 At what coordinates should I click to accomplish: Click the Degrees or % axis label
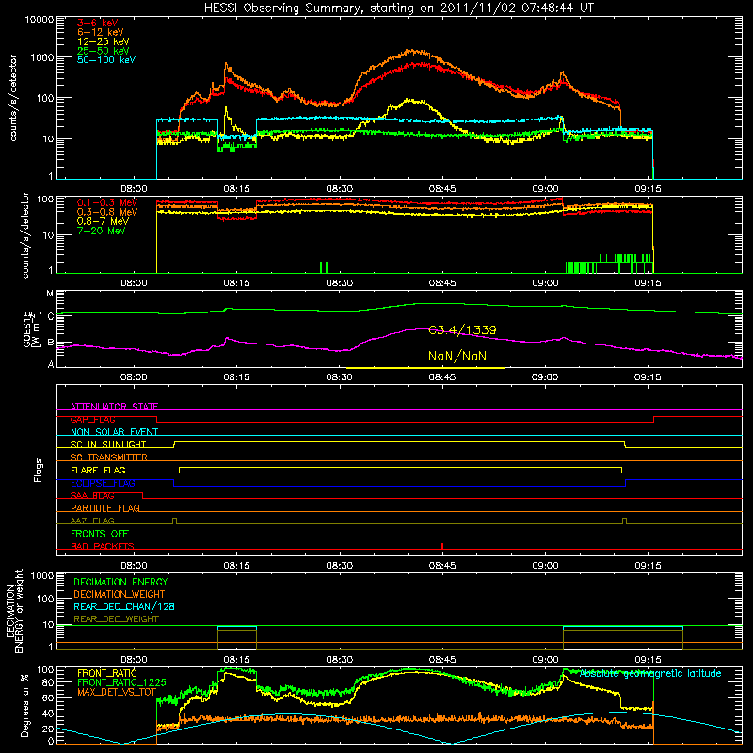tap(25, 705)
